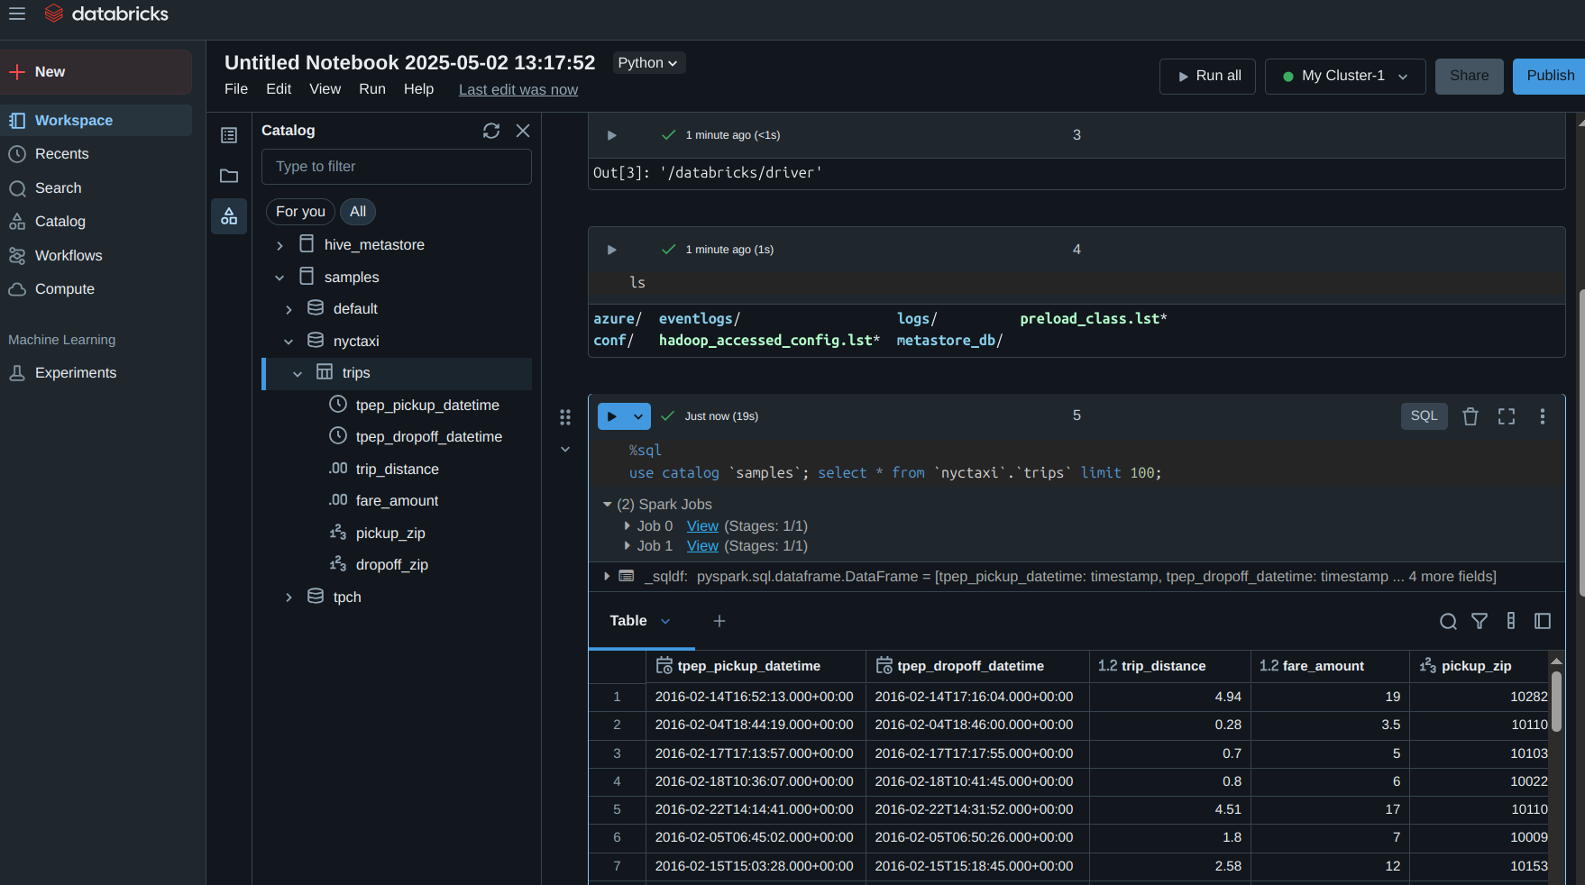1585x885 pixels.
Task: Open the File menu
Action: coord(236,89)
